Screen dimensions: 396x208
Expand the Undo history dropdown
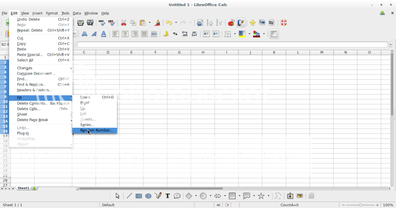click(x=176, y=23)
